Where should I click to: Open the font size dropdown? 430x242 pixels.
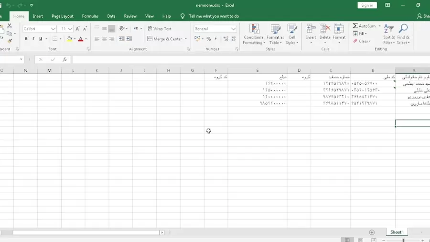click(70, 29)
